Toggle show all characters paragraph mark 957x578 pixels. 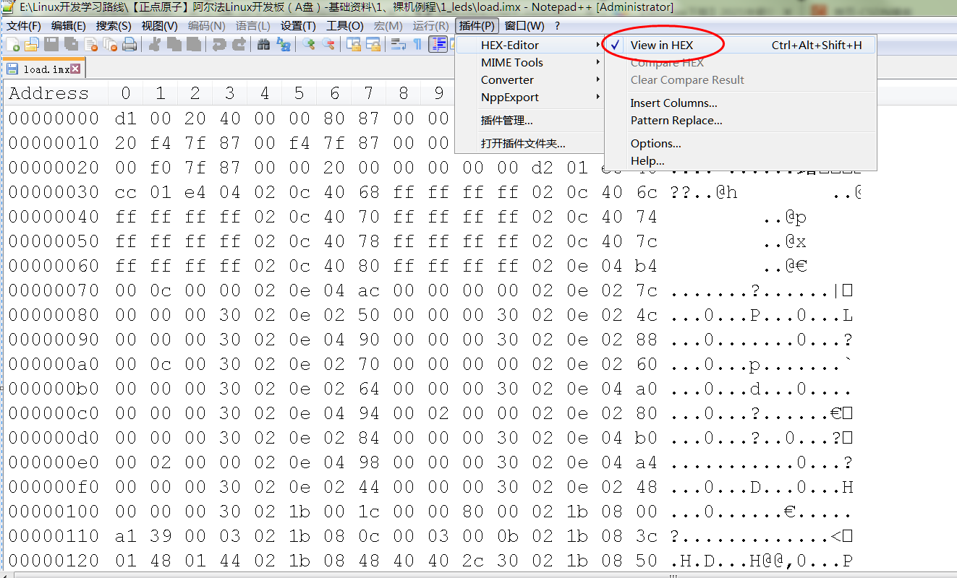click(418, 44)
